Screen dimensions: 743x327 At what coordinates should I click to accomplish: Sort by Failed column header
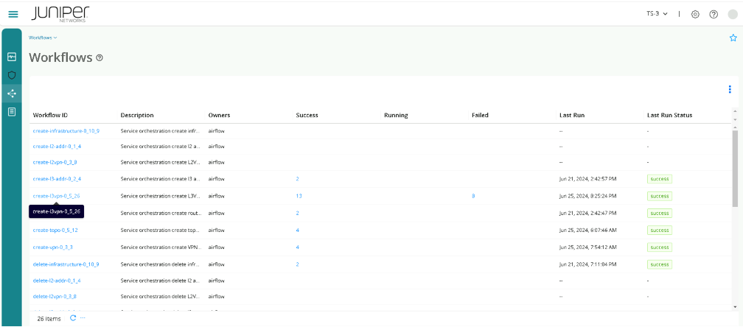pos(480,115)
